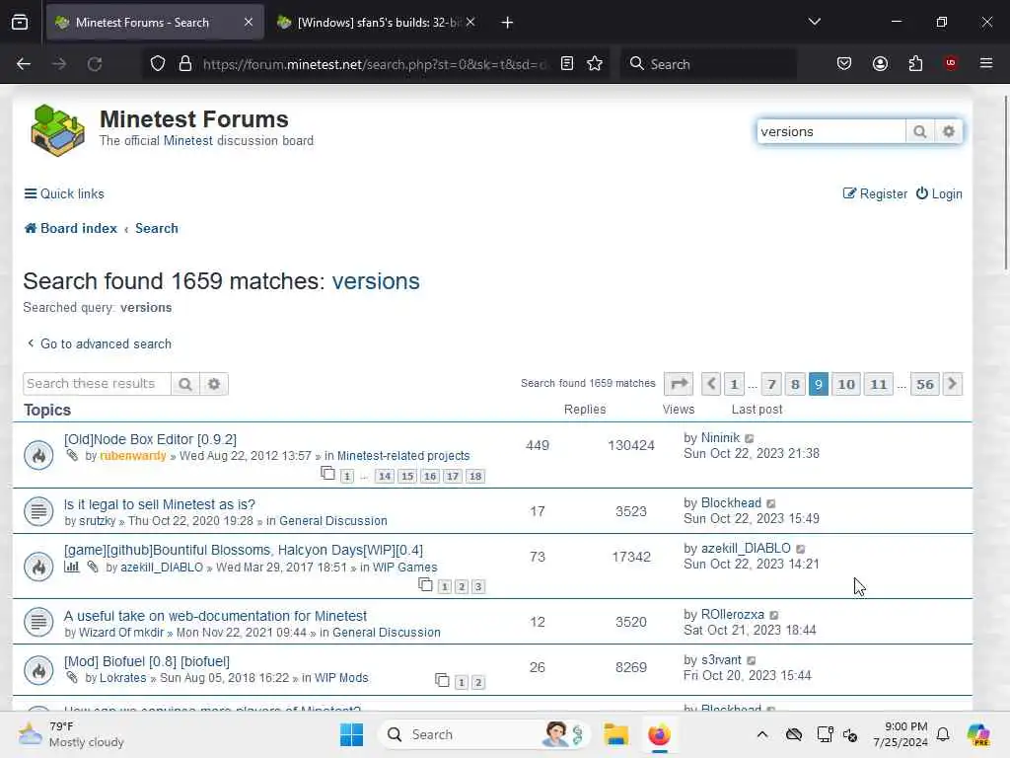Open topic Is it legal to sell Minetest
This screenshot has width=1010, height=758.
[x=159, y=504]
